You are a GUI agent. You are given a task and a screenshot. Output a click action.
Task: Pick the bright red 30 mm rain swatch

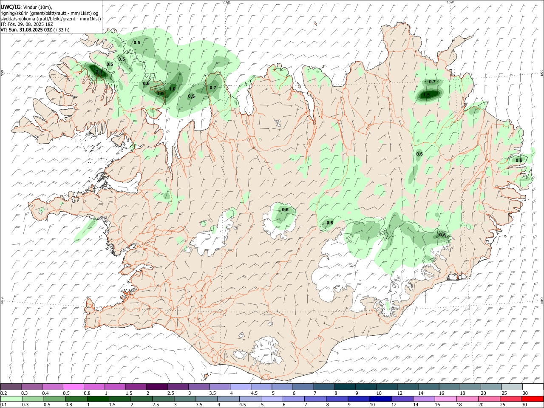tap(533, 399)
